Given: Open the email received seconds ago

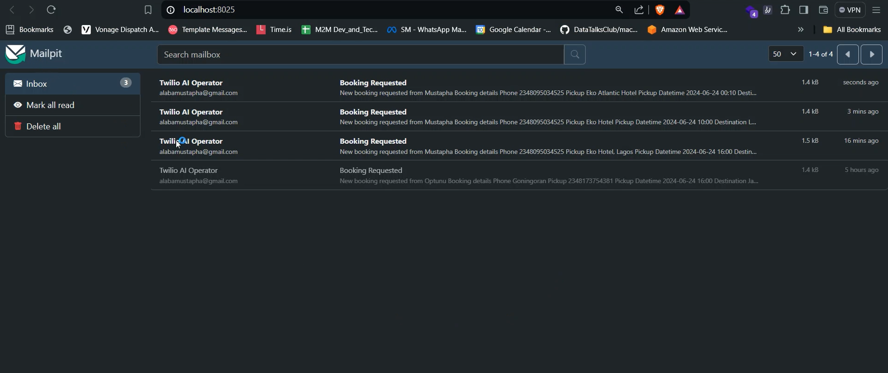Looking at the screenshot, I should pos(519,87).
